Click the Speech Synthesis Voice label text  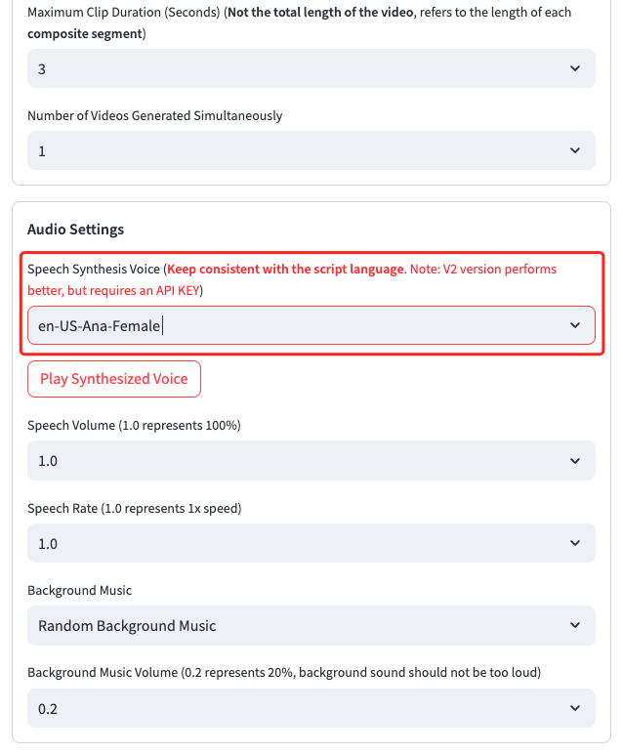(x=94, y=269)
